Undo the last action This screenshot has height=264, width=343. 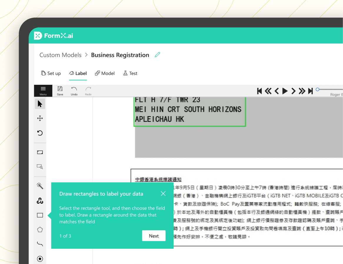[74, 91]
